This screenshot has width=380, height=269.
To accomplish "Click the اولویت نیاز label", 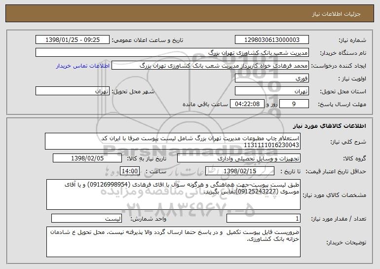I will (x=352, y=78).
